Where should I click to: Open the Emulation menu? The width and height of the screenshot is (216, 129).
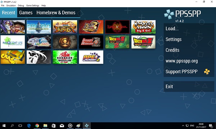[x=11, y=5]
